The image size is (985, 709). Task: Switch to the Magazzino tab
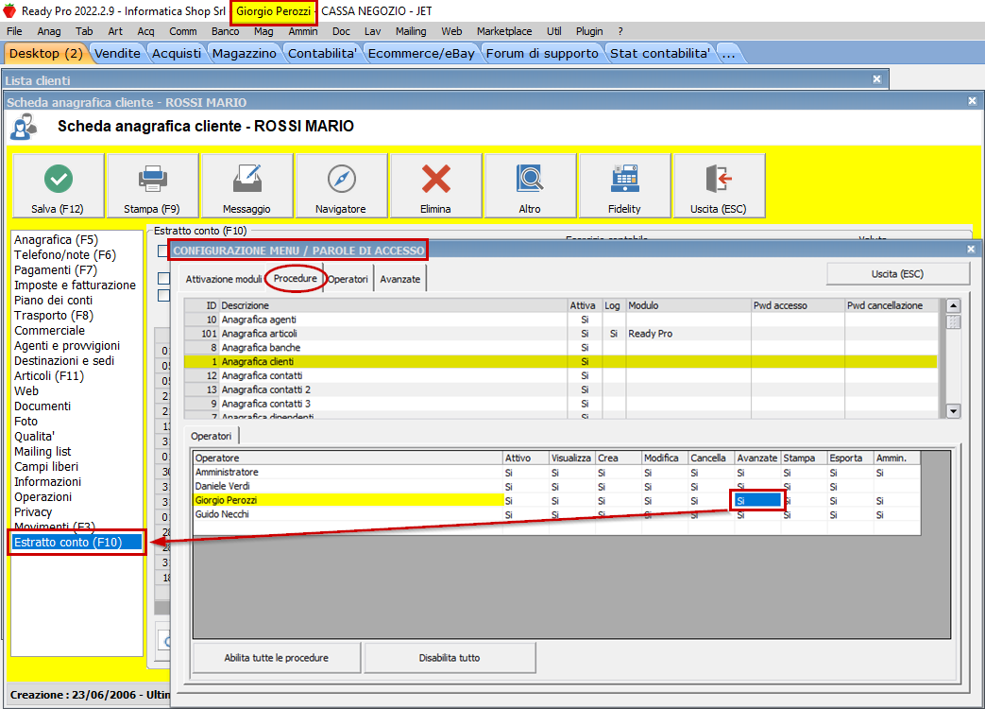[245, 54]
